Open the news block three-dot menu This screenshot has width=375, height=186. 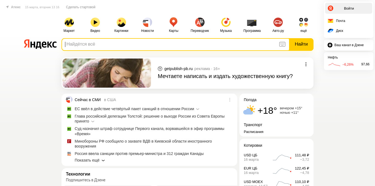(230, 100)
